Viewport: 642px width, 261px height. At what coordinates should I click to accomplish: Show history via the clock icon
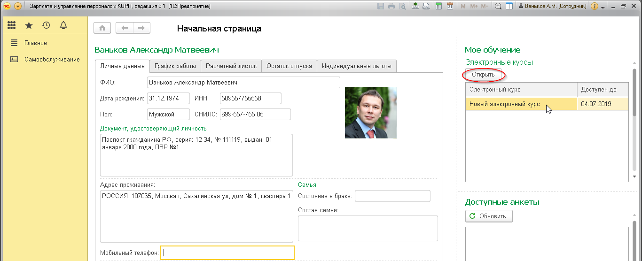[x=46, y=26]
